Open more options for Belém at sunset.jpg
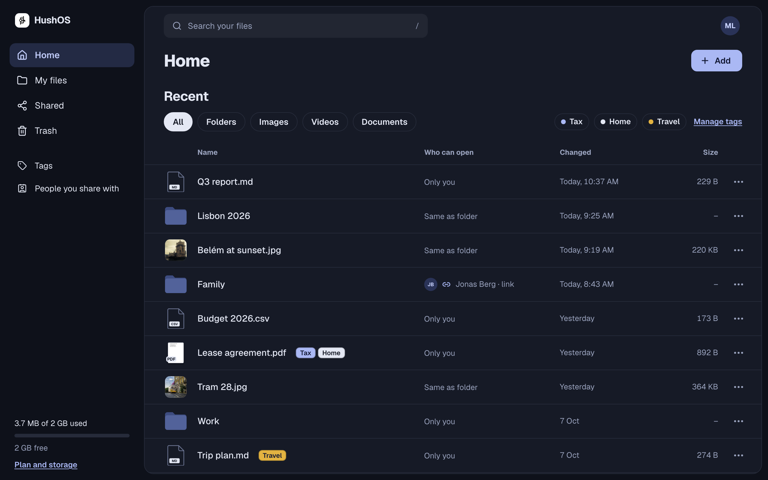Image resolution: width=768 pixels, height=480 pixels. (x=739, y=250)
